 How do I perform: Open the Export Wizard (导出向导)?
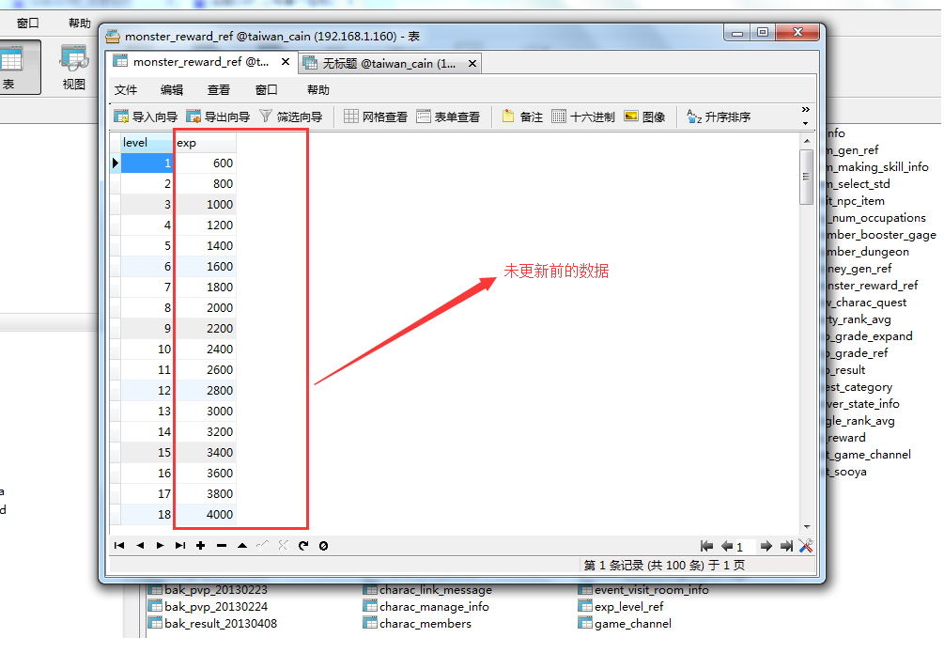point(218,117)
